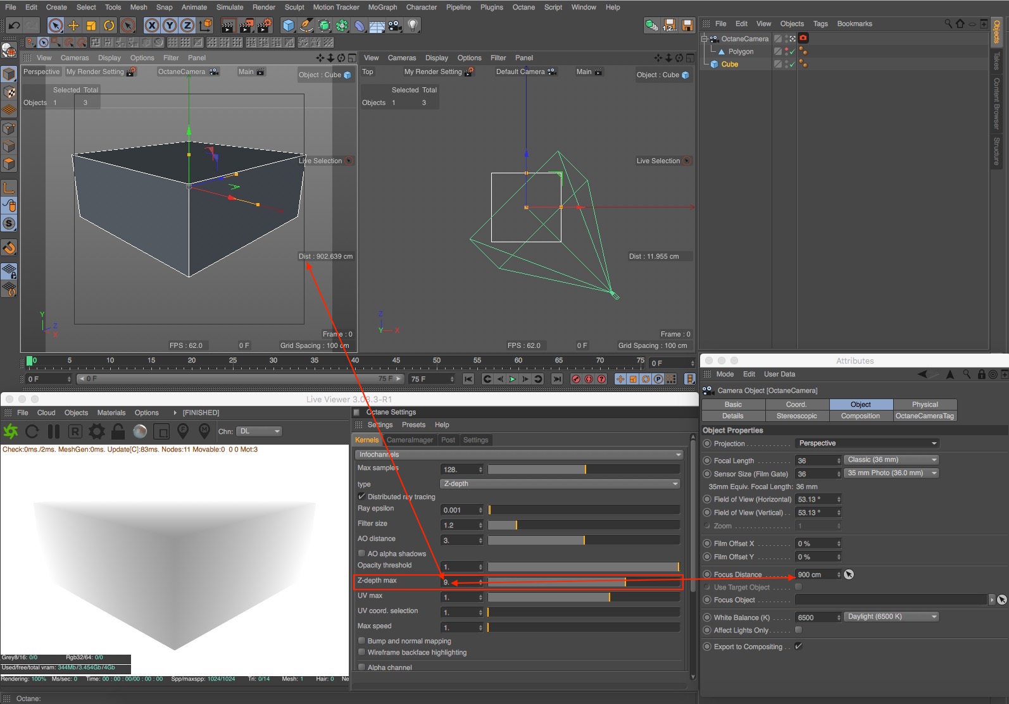Expand the Chn DL channel dropdown

(259, 431)
